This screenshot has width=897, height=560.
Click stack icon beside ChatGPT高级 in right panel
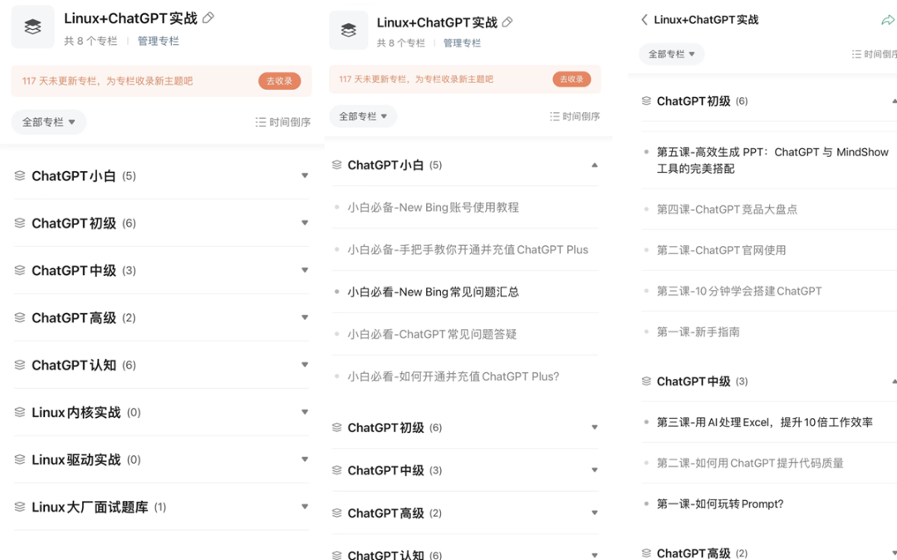click(646, 553)
